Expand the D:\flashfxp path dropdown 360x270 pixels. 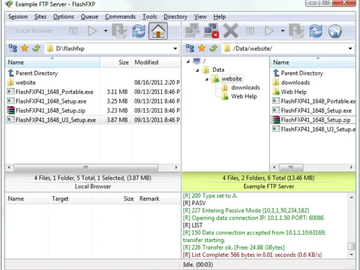point(175,49)
